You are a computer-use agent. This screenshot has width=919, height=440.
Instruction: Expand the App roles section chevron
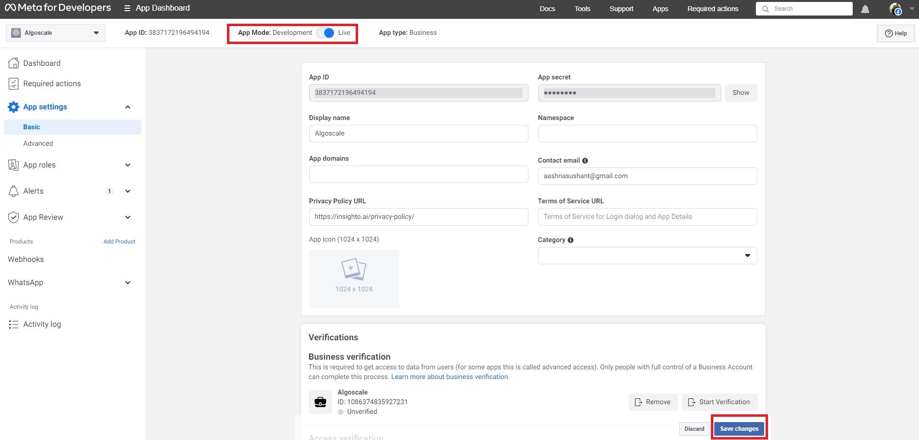point(128,165)
